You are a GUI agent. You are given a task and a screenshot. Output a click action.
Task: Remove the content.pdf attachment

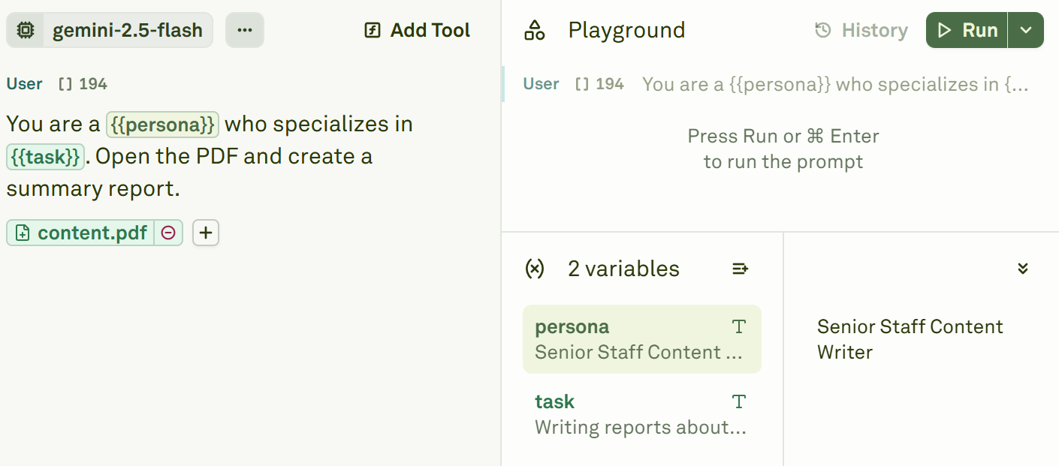coord(168,233)
